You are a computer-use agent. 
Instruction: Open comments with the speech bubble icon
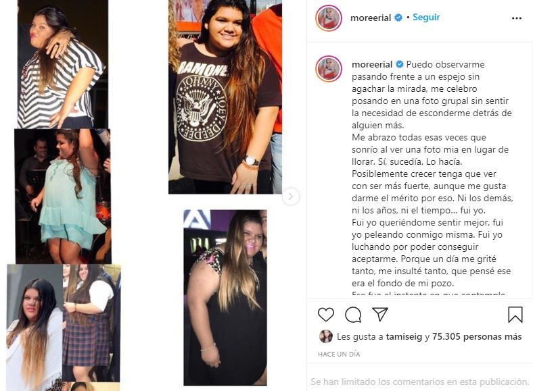tap(353, 315)
